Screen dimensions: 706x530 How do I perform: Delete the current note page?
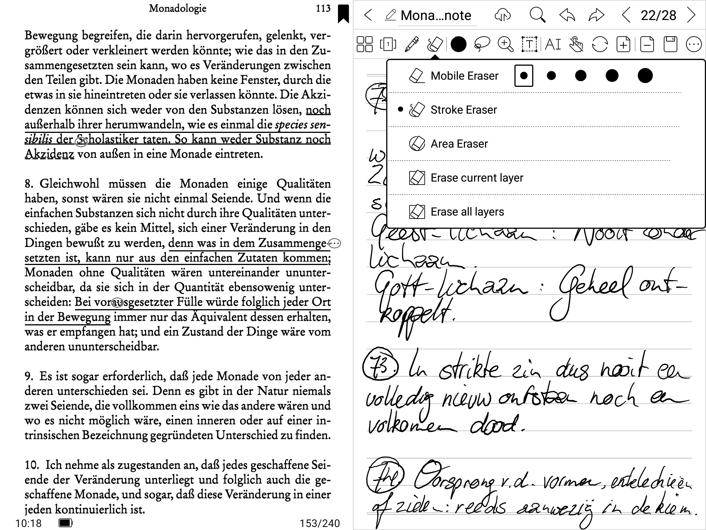coord(647,44)
